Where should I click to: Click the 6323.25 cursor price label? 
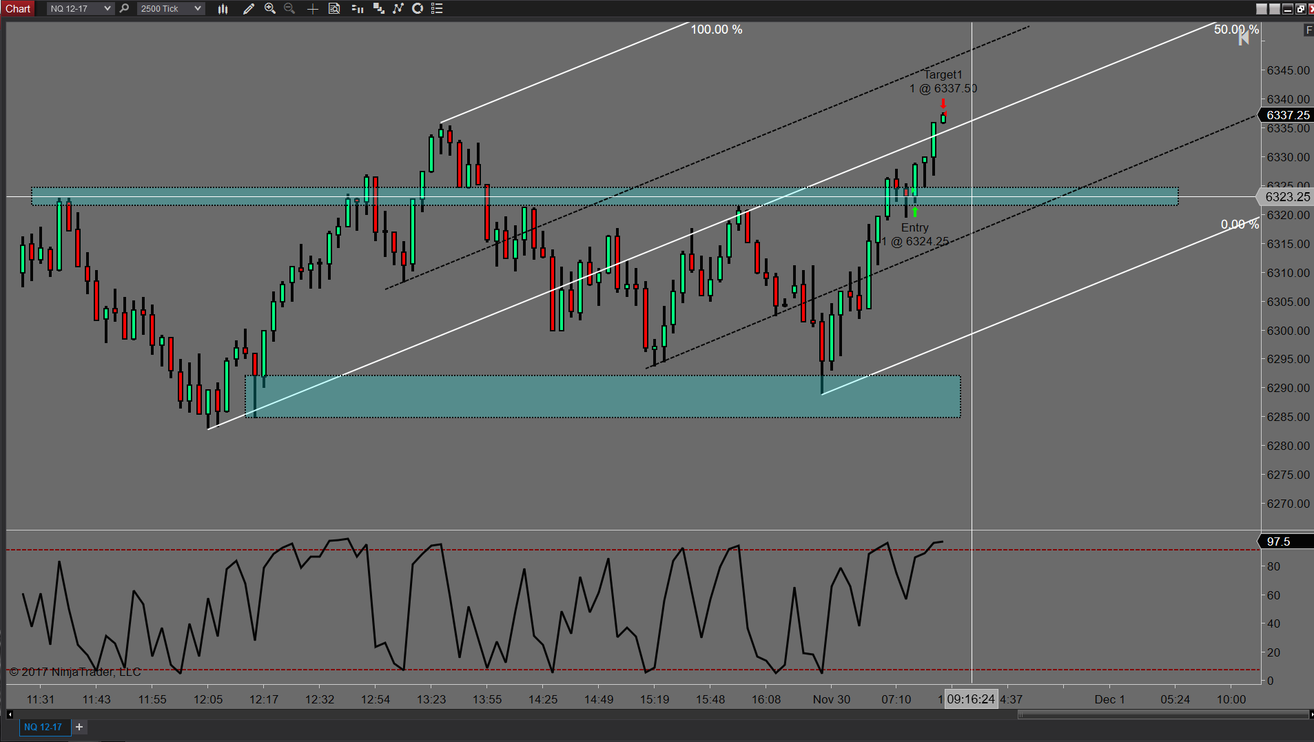point(1286,197)
